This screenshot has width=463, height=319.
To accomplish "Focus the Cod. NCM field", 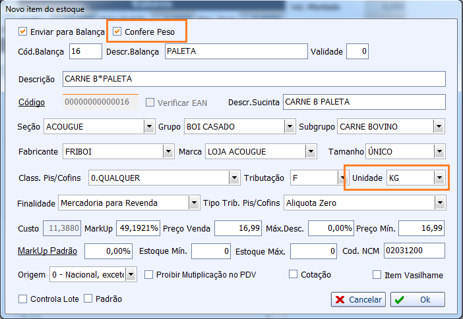I will pyautogui.click(x=414, y=251).
